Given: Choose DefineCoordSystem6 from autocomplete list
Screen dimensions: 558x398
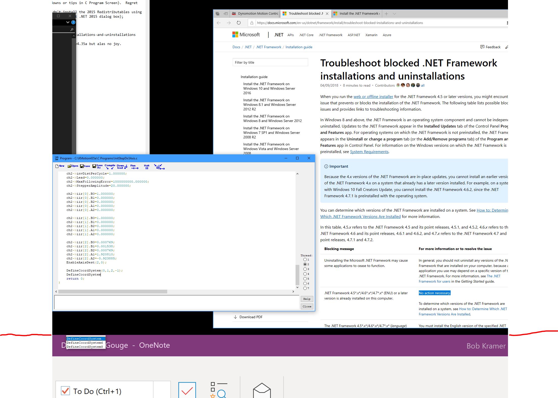Looking at the screenshot, I should (x=85, y=343).
